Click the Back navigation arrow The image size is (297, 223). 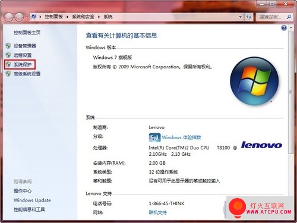click(9, 17)
